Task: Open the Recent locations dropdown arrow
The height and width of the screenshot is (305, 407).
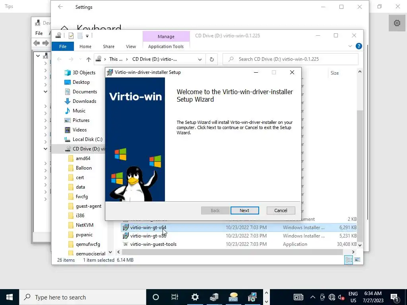Action: pyautogui.click(x=80, y=60)
